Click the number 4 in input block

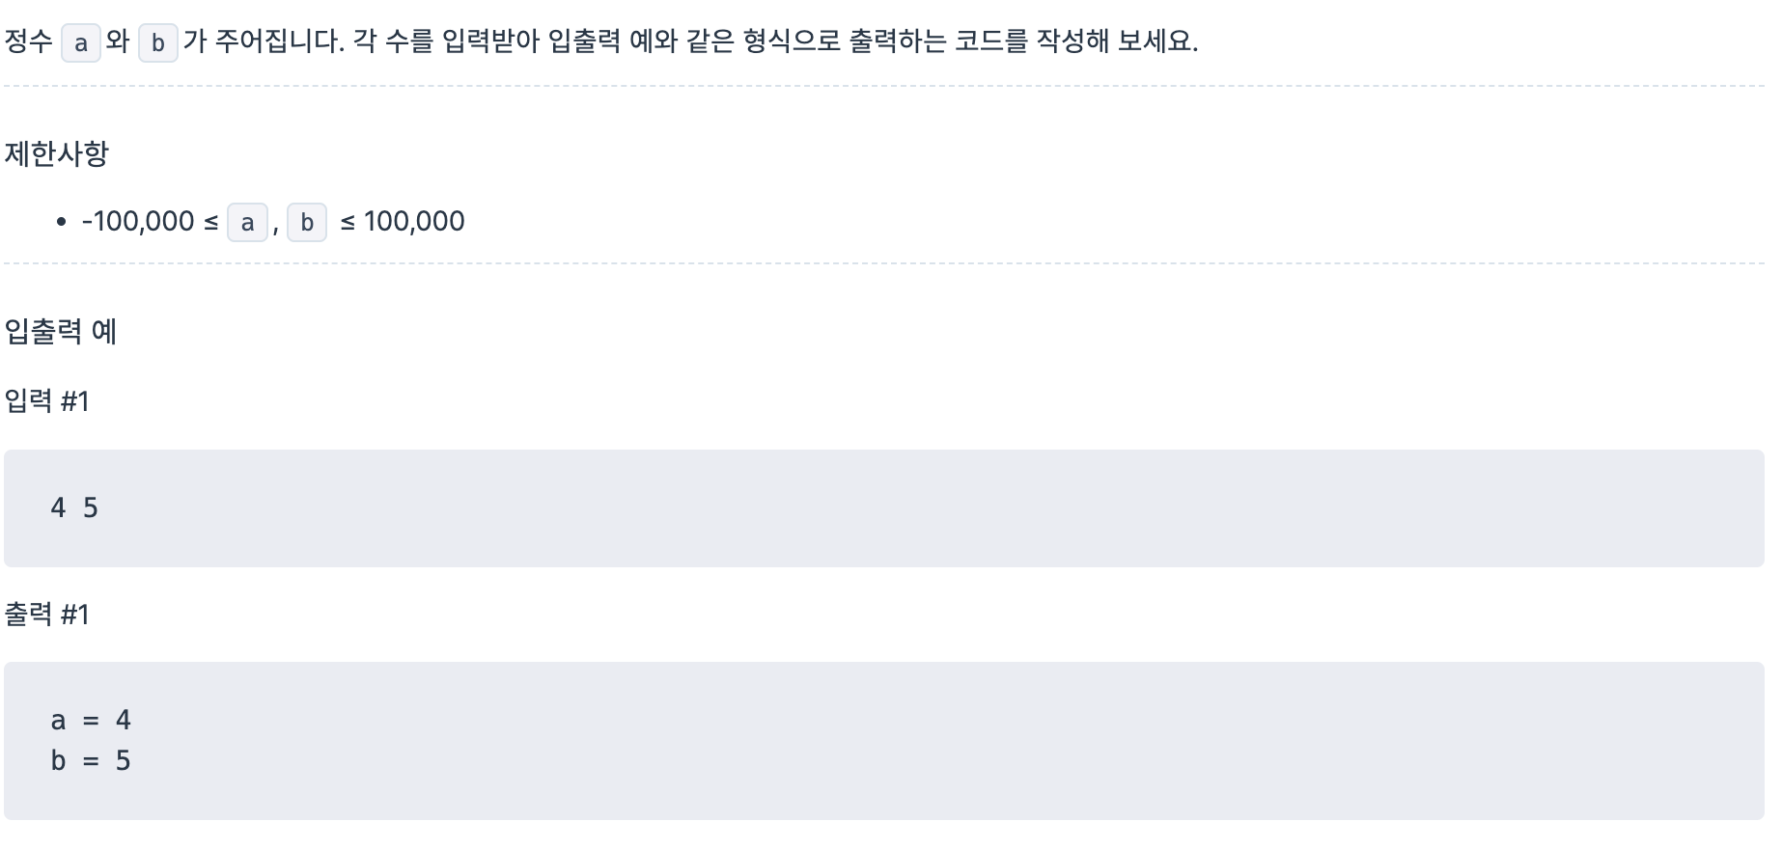click(58, 507)
